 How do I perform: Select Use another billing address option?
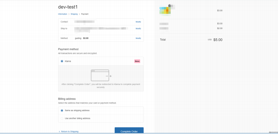coord(62,118)
